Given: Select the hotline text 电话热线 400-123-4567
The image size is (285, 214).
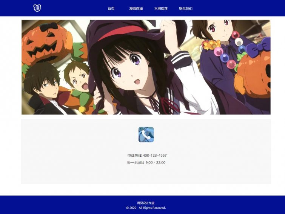Looking at the screenshot, I should click(147, 156).
